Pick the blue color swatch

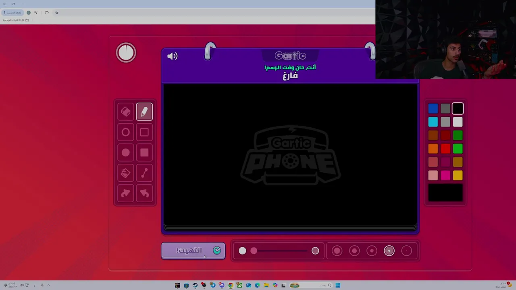click(x=433, y=108)
